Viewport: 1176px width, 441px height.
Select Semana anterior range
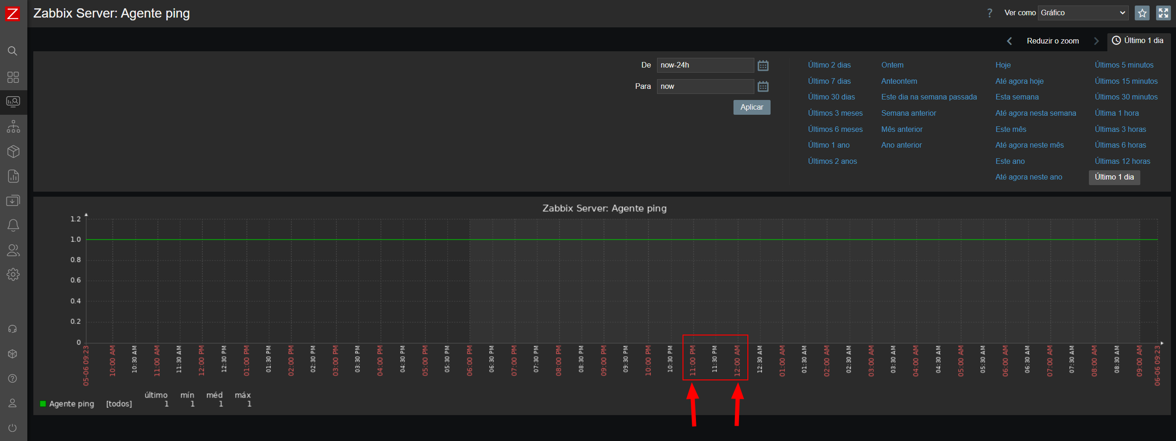[x=909, y=113]
